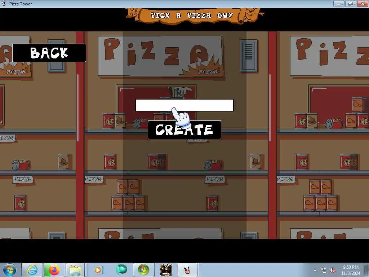Select the Pizza Tower glove hand taskbar icon
The width and height of the screenshot is (369, 277).
187,270
